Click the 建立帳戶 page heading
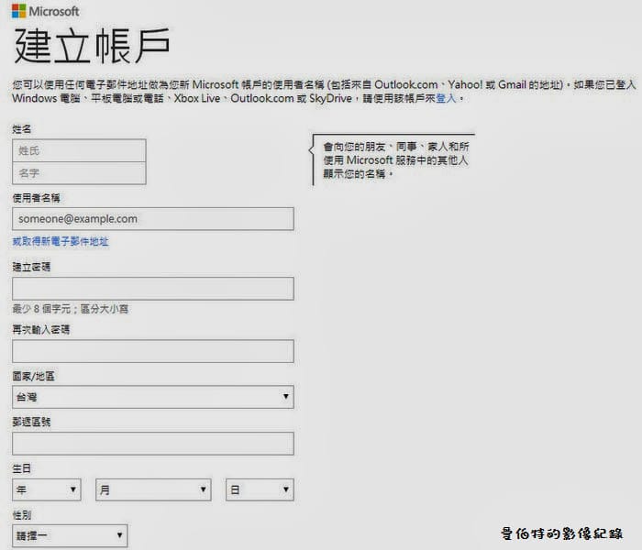The image size is (642, 550). click(x=92, y=46)
